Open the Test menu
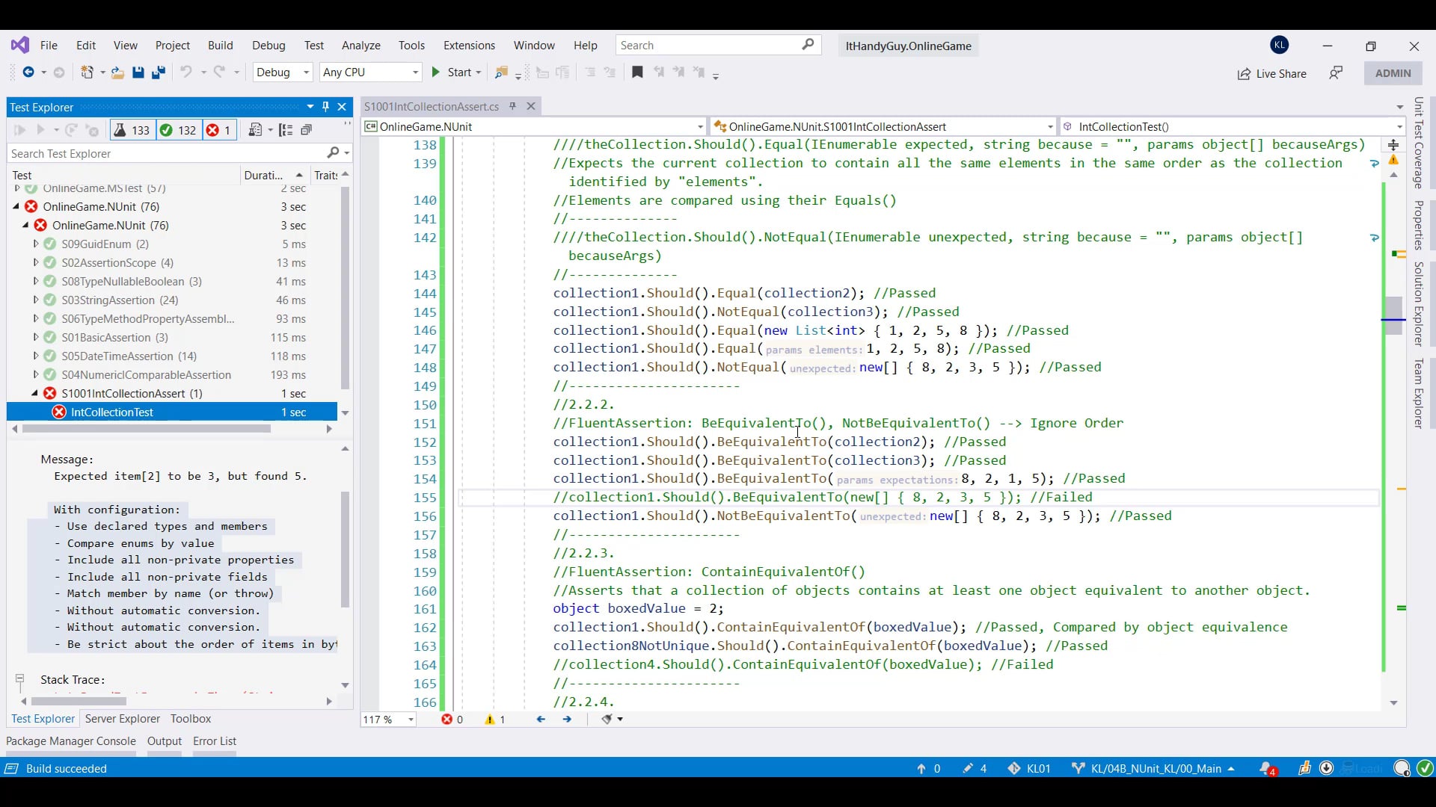Image resolution: width=1436 pixels, height=807 pixels. [x=314, y=45]
